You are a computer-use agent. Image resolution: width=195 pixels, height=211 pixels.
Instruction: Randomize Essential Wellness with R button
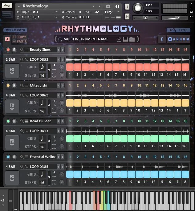14,157
